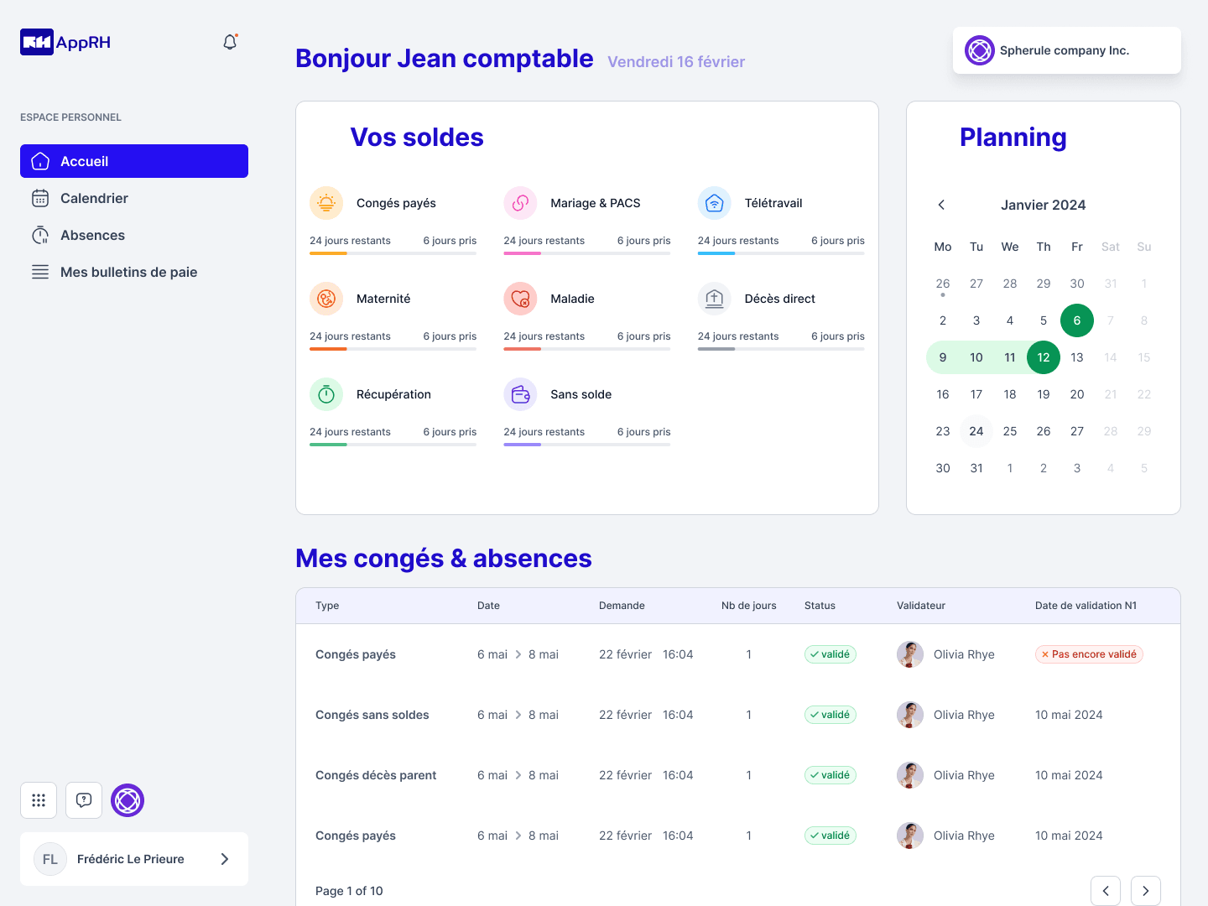Go to previous month in Planning calendar
The image size is (1208, 906).
(941, 204)
